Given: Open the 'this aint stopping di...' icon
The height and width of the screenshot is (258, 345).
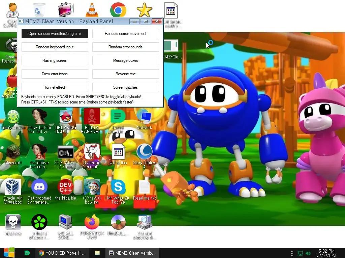Looking at the screenshot, I should tap(144, 227).
